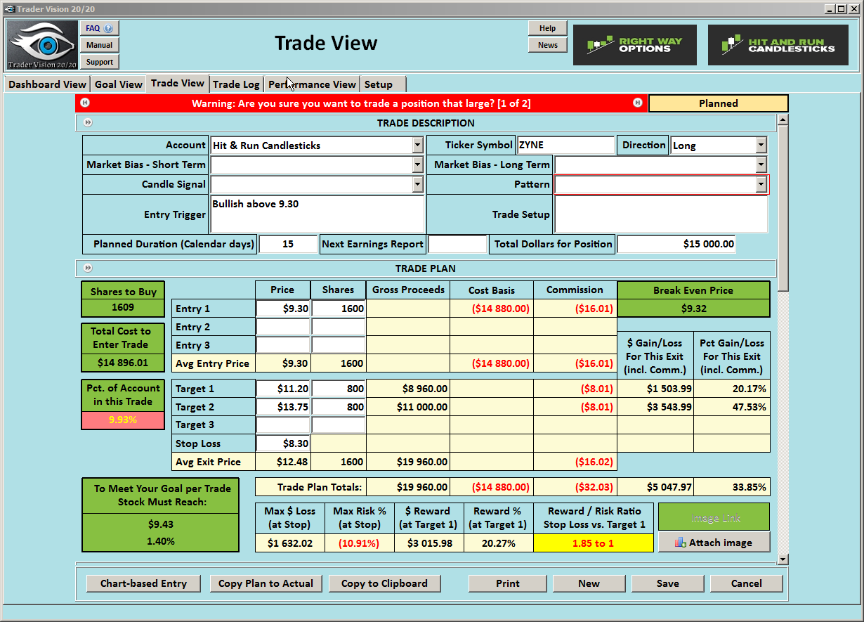Click the Ticker Symbol field containing ZYNE
The height and width of the screenshot is (622, 864).
point(565,145)
